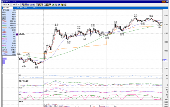Click the last toolbar icon right of yellow key
Screen dimensions: 170x107
pyautogui.click(x=65, y=5)
